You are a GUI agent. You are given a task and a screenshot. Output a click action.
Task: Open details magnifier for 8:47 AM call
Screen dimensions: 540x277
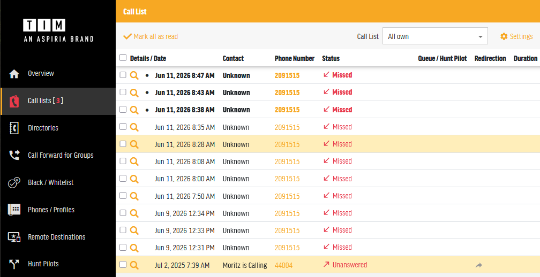point(134,75)
